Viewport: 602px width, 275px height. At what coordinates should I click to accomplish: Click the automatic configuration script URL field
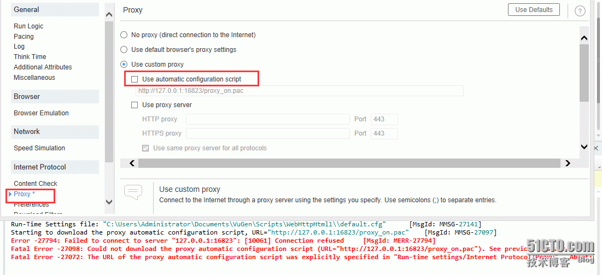[300, 91]
